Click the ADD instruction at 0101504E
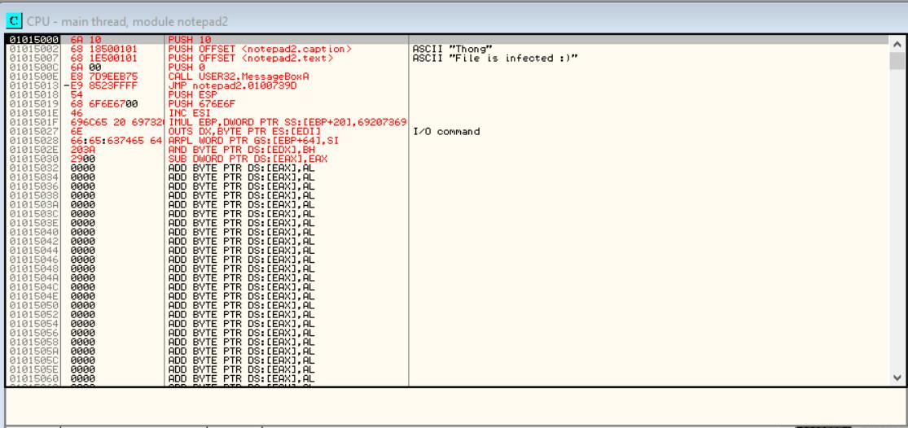The image size is (908, 428). pyautogui.click(x=242, y=297)
